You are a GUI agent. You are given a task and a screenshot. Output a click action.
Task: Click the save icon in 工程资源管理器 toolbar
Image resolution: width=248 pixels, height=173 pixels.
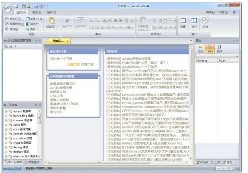(10, 46)
